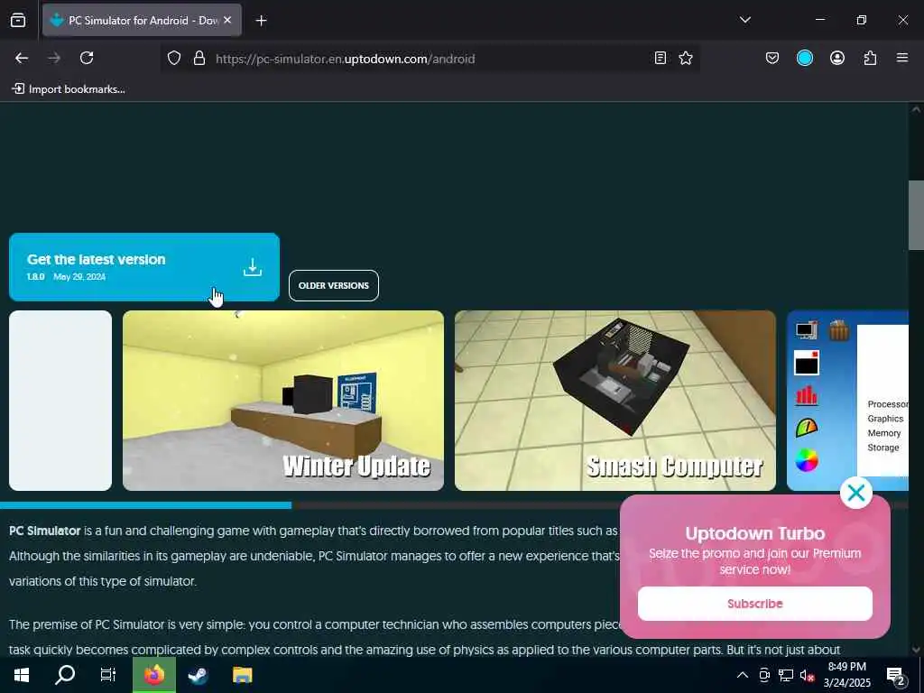Viewport: 924px width, 693px height.
Task: Click the Uptodown Turbo heading
Action: [755, 533]
